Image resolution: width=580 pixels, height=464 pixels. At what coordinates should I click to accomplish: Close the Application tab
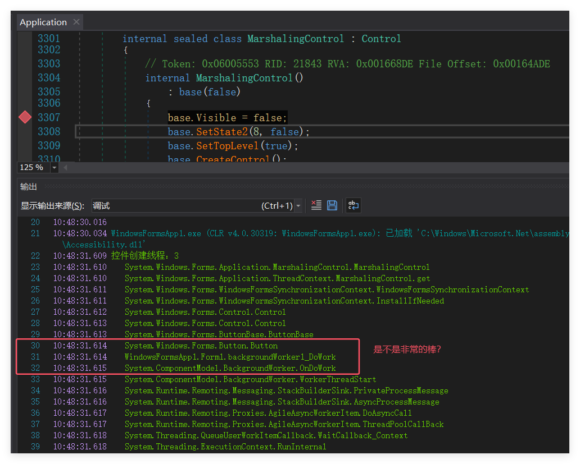coord(76,22)
